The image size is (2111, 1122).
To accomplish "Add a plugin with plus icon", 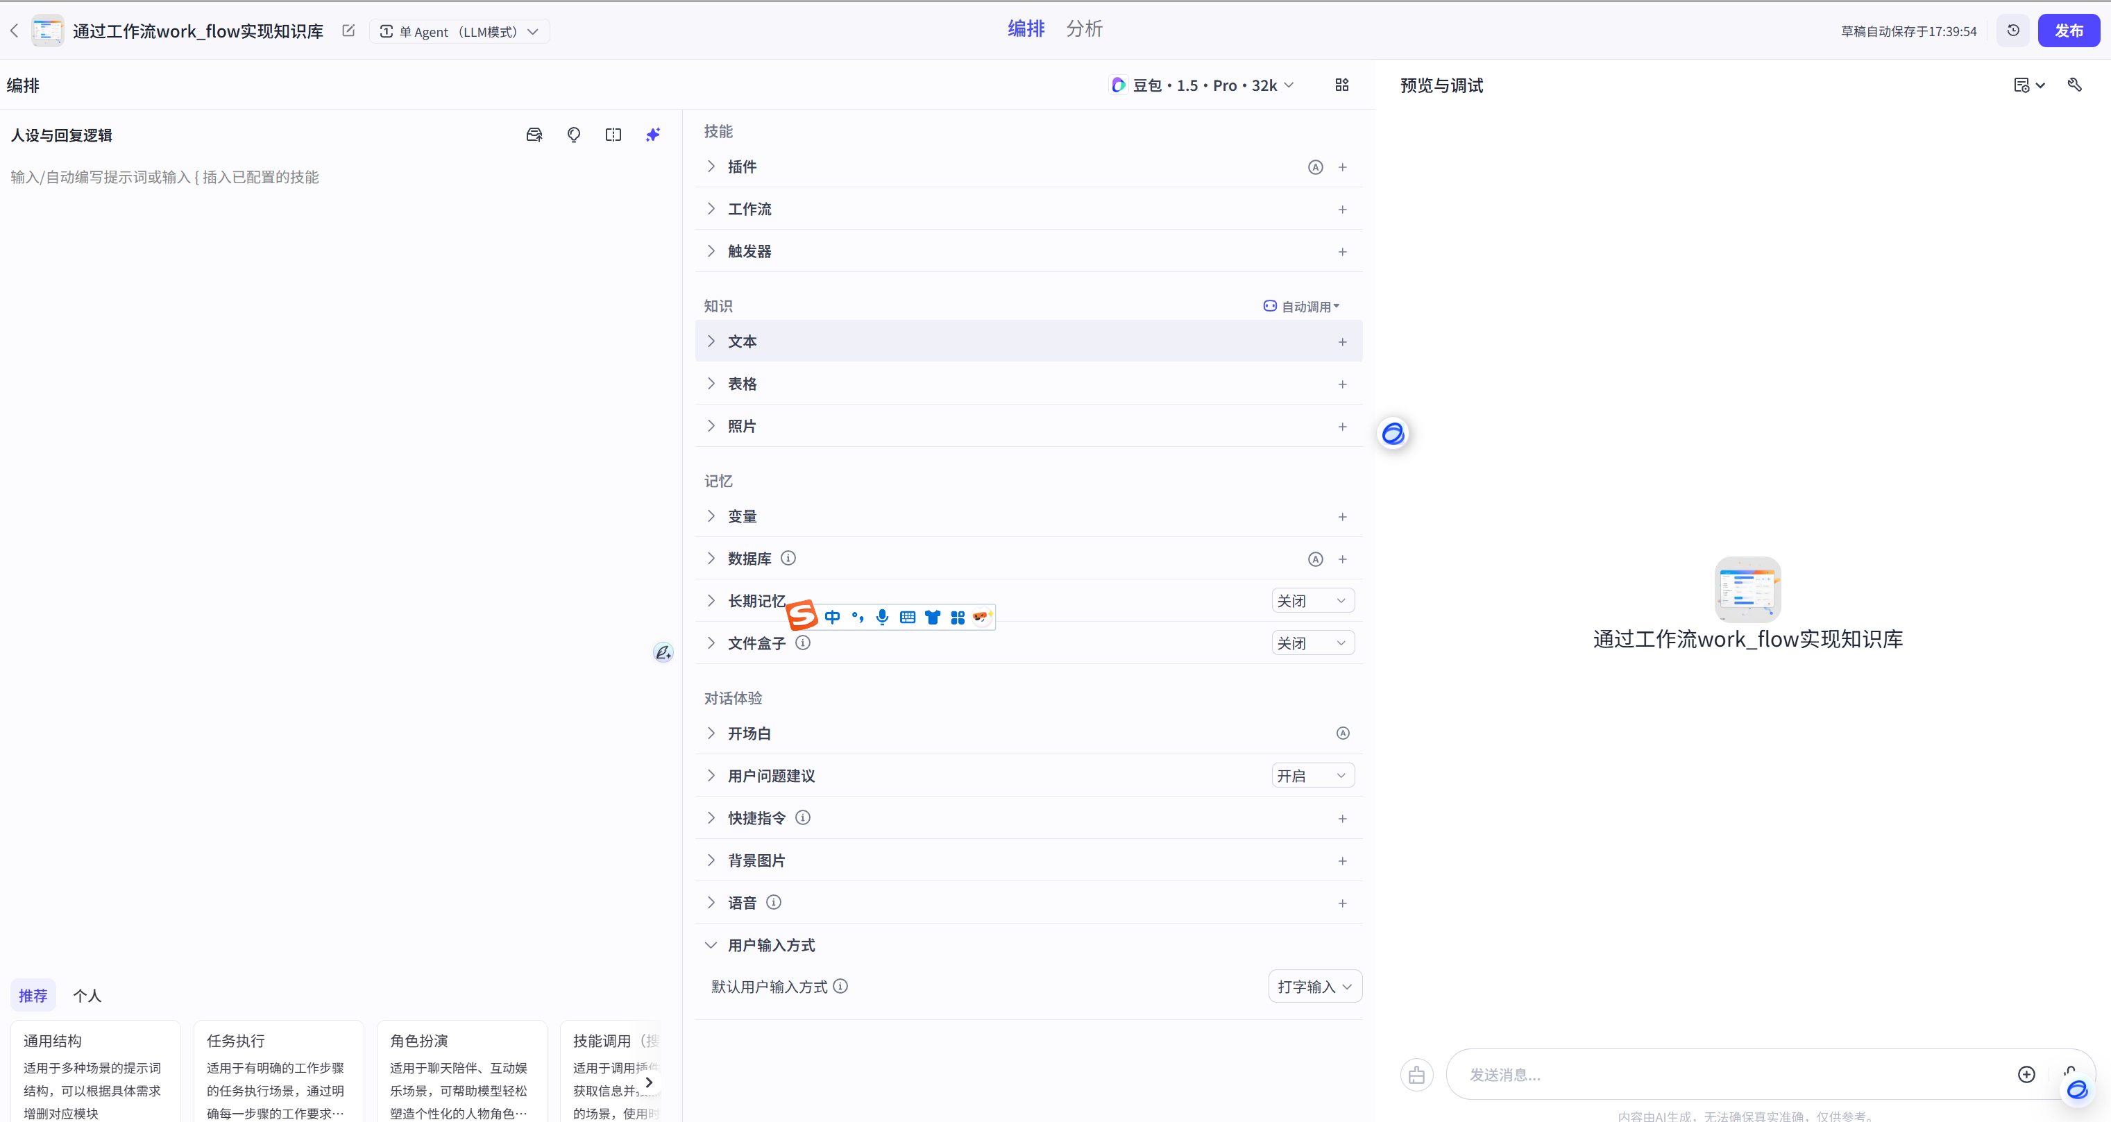I will click(1342, 167).
